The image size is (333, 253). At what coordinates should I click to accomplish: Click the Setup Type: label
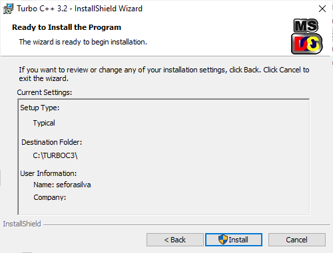(x=40, y=108)
